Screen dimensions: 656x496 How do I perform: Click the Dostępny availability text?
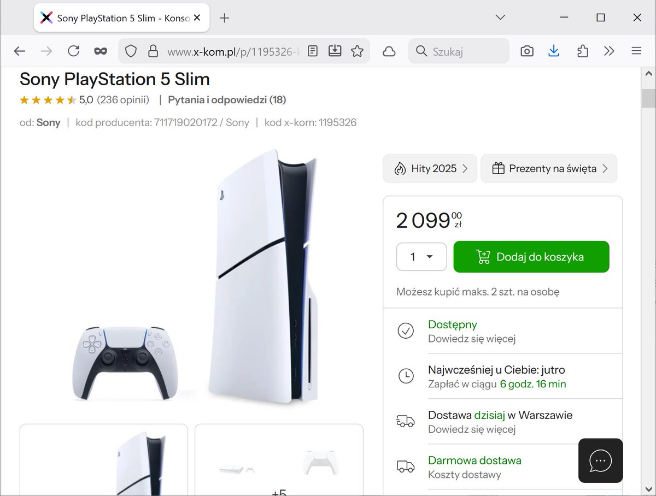coord(453,324)
